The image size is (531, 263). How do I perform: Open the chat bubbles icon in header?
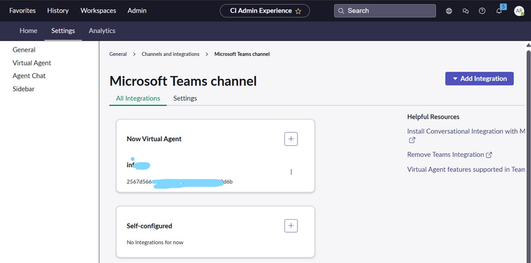click(x=465, y=11)
